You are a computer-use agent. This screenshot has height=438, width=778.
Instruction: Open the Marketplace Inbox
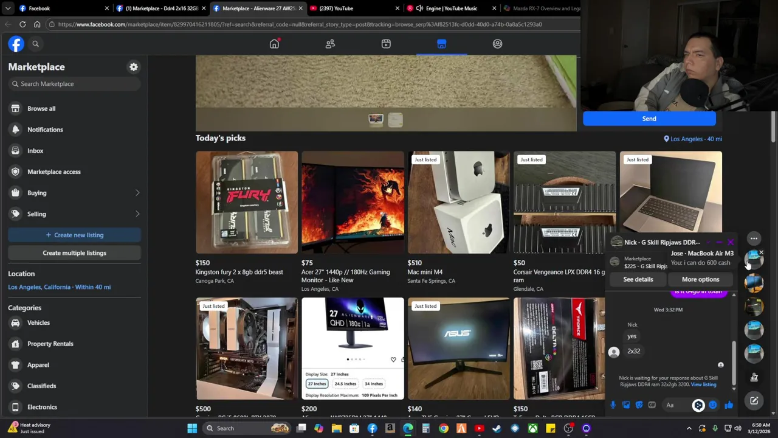tap(75, 151)
